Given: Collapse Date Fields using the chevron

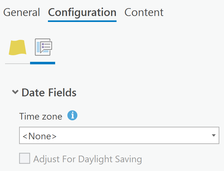Looking at the screenshot, I should pos(15,92).
